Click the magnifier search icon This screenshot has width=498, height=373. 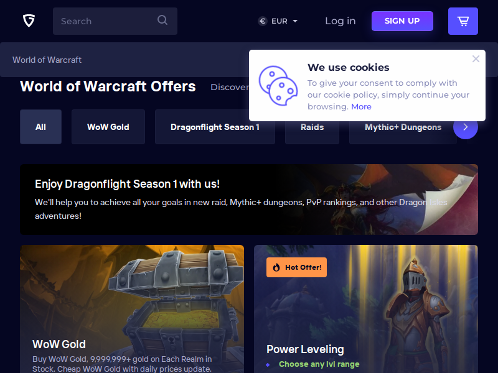point(162,21)
